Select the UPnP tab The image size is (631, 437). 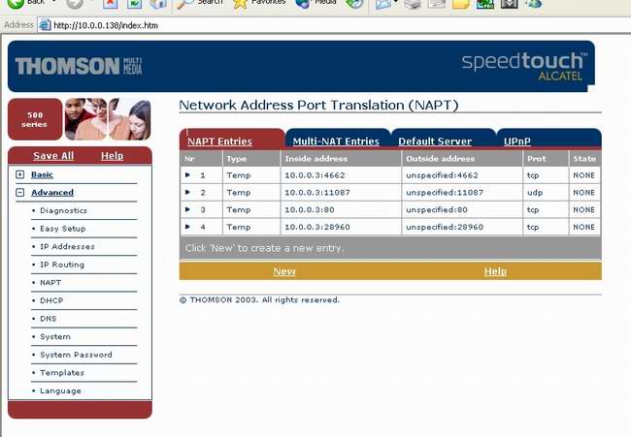tap(517, 141)
